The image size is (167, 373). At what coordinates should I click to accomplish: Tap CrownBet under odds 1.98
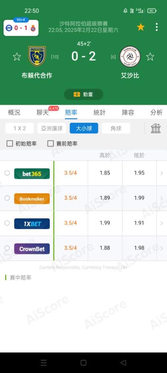click(139, 248)
